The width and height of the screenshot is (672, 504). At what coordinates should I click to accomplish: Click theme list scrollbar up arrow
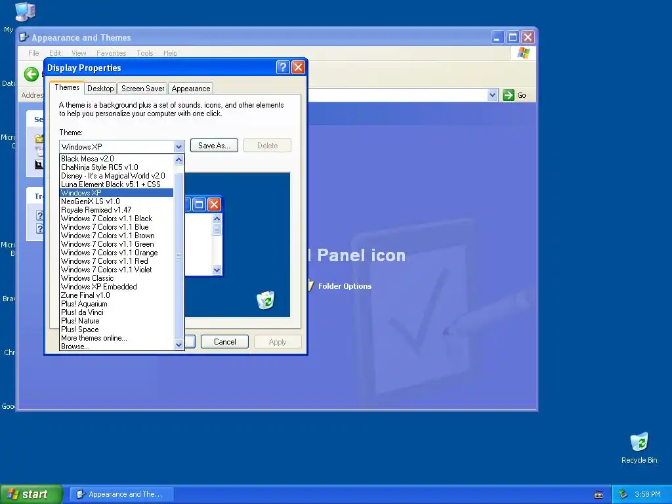[x=178, y=160]
